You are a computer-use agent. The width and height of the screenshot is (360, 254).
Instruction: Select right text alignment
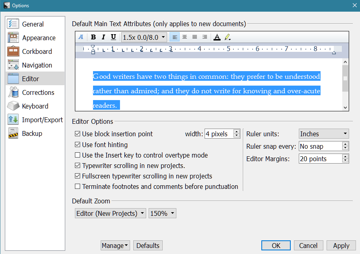pyautogui.click(x=205, y=37)
